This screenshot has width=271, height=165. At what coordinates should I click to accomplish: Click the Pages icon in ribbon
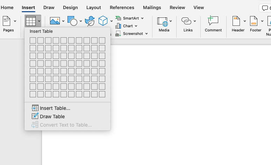coord(7,21)
